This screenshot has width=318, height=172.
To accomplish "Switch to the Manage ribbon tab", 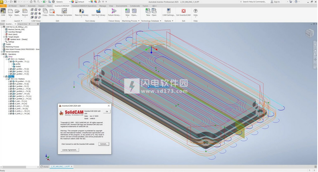I will (103, 6).
